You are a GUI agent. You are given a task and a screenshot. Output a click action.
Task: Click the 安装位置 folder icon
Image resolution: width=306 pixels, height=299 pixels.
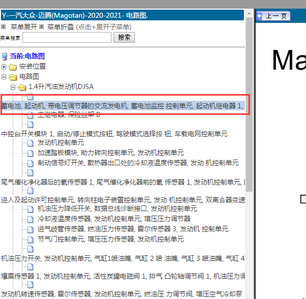[13, 67]
